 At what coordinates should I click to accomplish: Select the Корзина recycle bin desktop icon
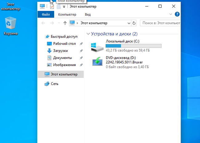click(x=10, y=26)
